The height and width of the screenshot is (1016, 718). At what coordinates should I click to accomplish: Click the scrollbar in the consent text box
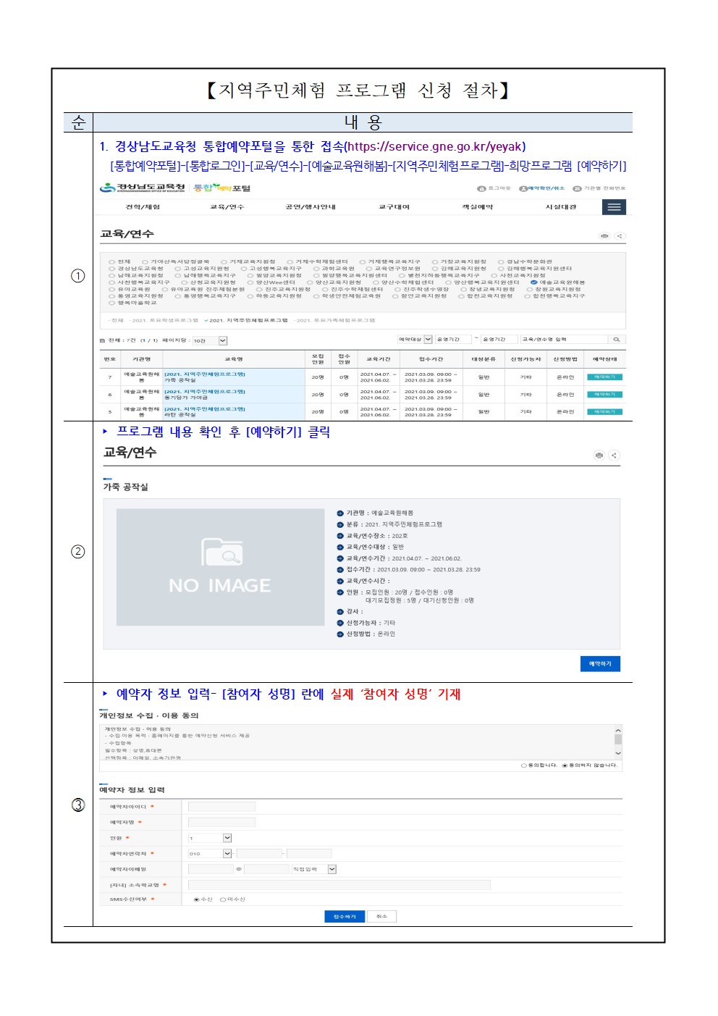pos(618,740)
